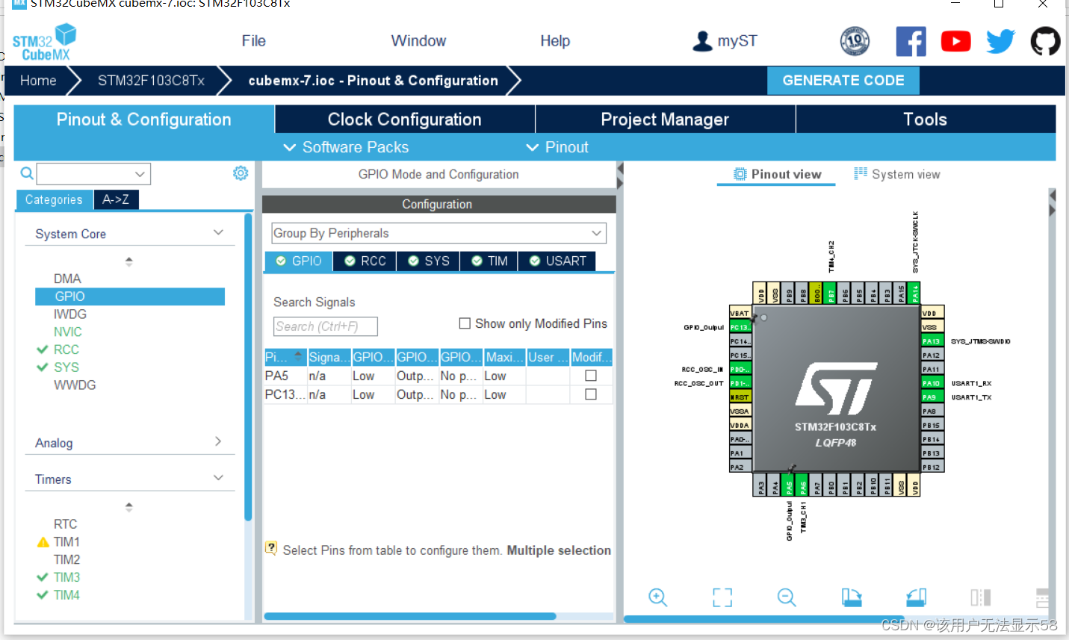Click pin PC13 on the chip

pos(740,327)
